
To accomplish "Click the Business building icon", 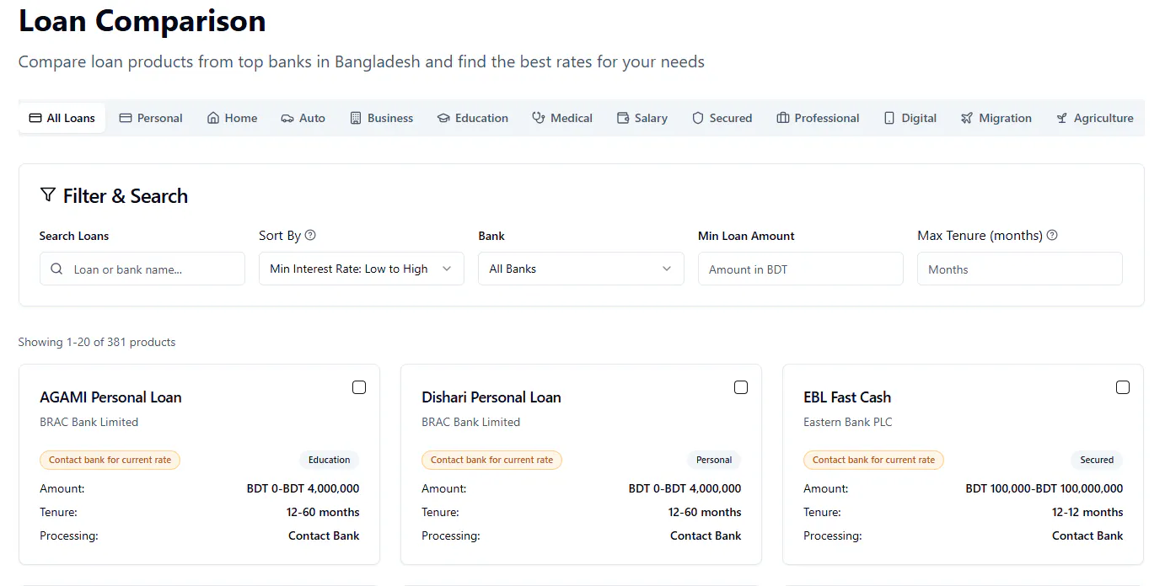I will coord(356,119).
